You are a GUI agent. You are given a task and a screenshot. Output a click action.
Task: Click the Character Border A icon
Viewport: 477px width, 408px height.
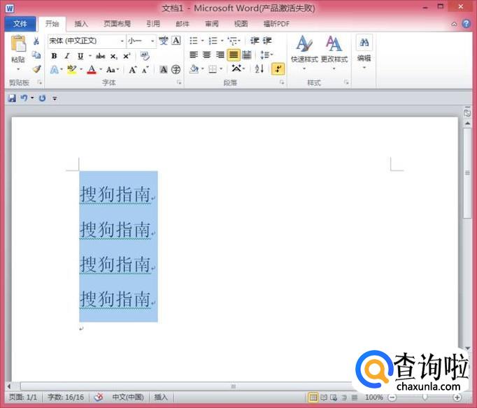click(x=176, y=41)
